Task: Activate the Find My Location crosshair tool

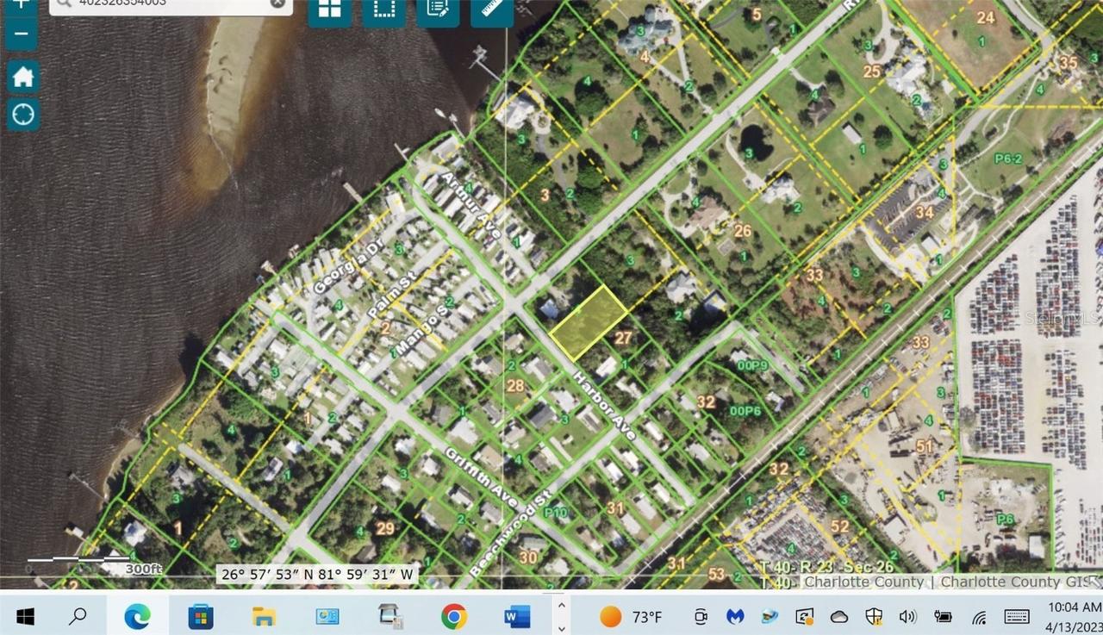Action: coord(22,113)
